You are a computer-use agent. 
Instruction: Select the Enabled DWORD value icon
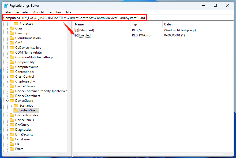click(77, 35)
